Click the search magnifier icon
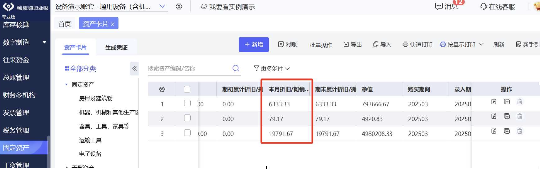 click(236, 68)
